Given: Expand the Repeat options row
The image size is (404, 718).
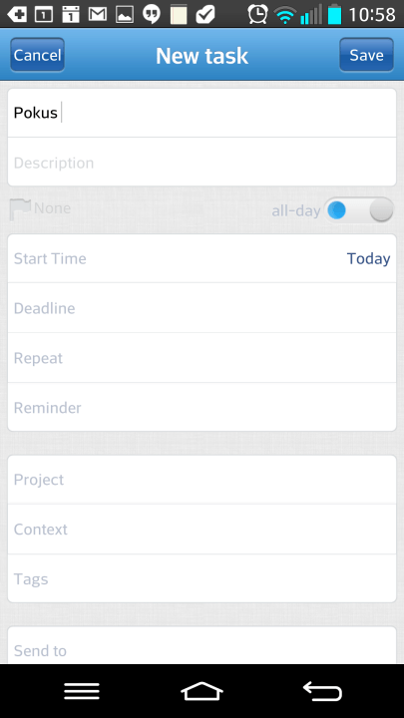Looking at the screenshot, I should tap(202, 358).
